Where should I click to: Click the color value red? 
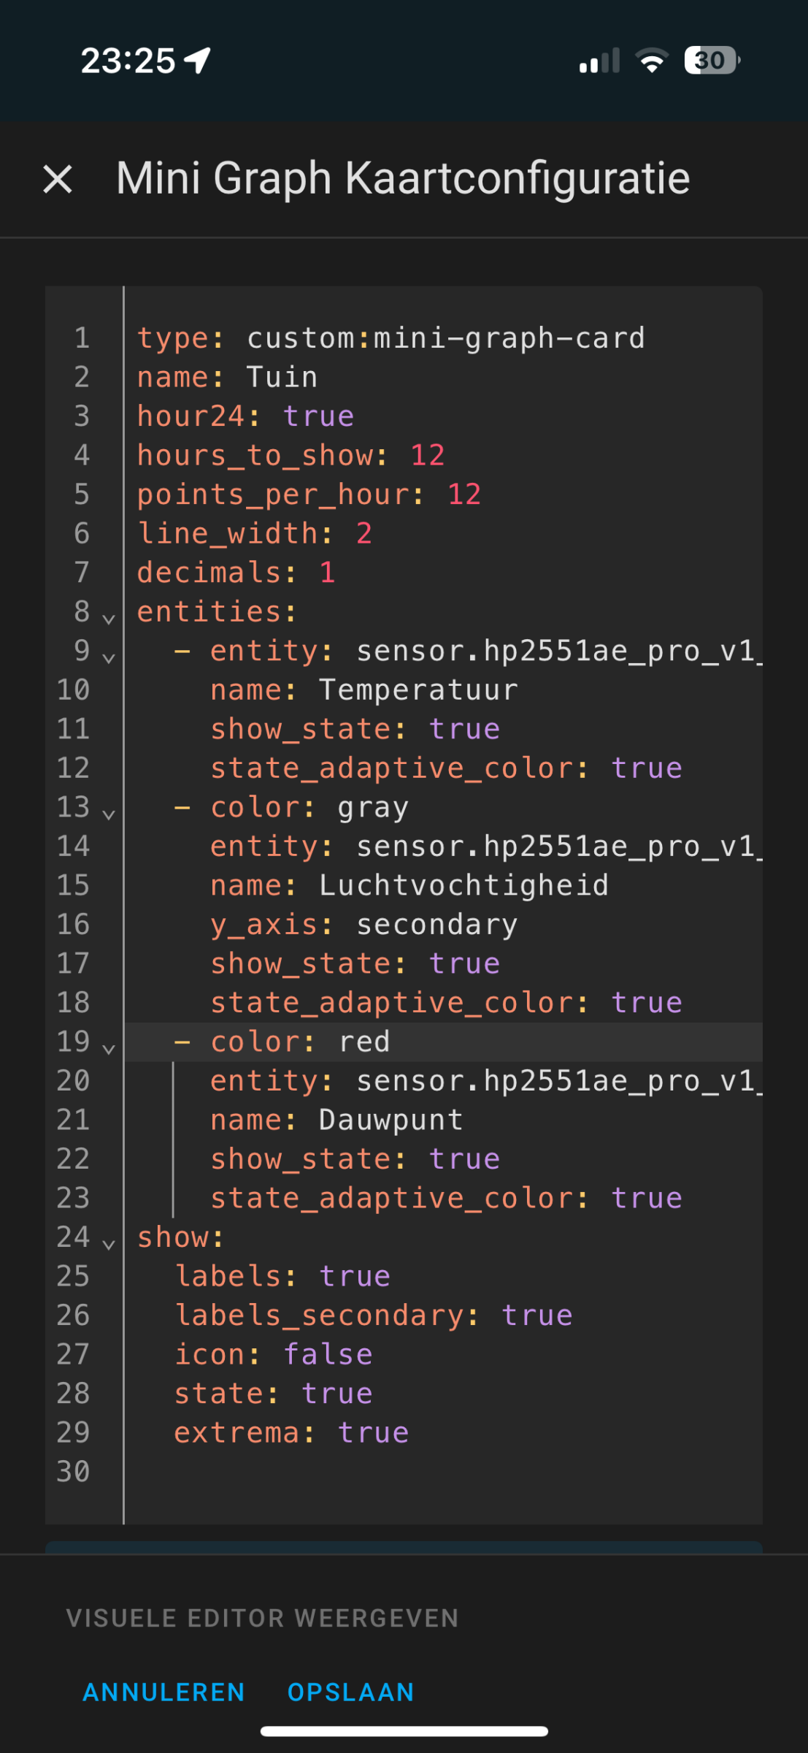[364, 1042]
